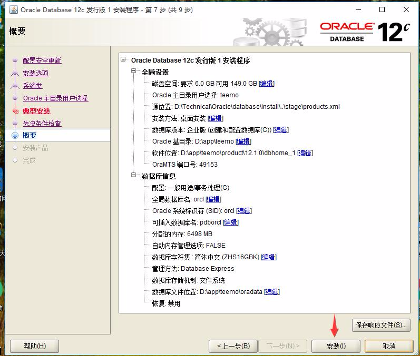Screen dimensions: 420x356
Task: Select the 自动内存管理选项: FALSE row
Action: [x=189, y=246]
